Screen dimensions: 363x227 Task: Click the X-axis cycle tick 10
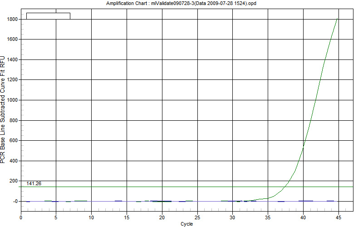91,217
